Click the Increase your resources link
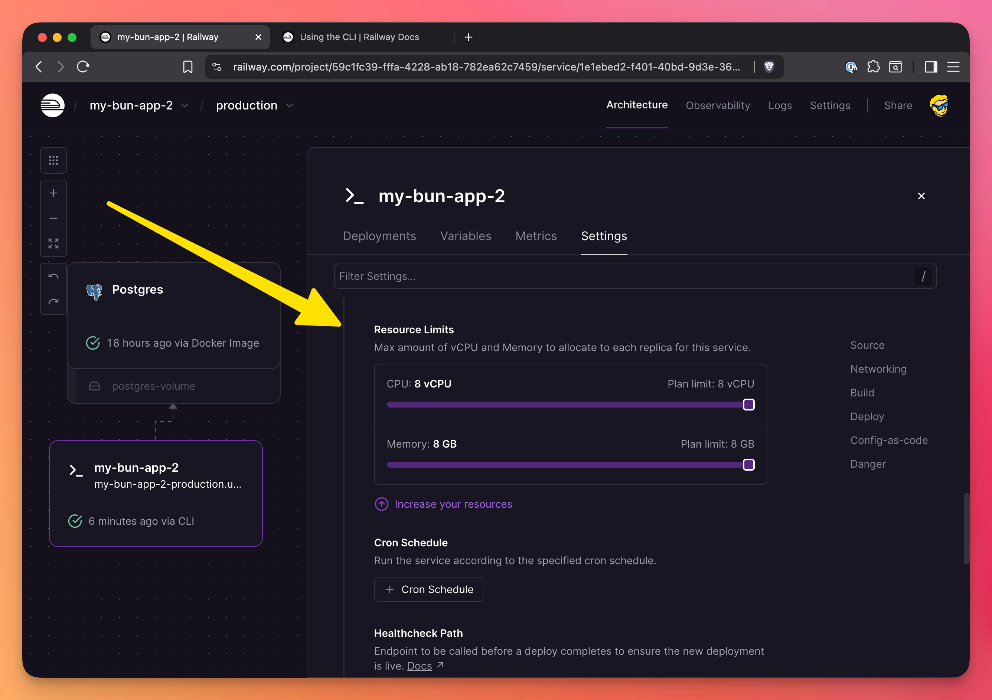992x700 pixels. pos(453,504)
